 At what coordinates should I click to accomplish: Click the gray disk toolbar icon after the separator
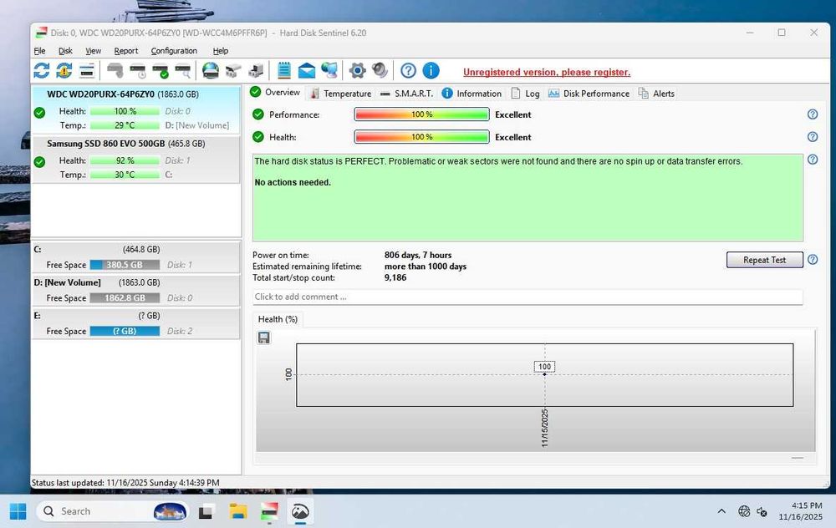[115, 70]
